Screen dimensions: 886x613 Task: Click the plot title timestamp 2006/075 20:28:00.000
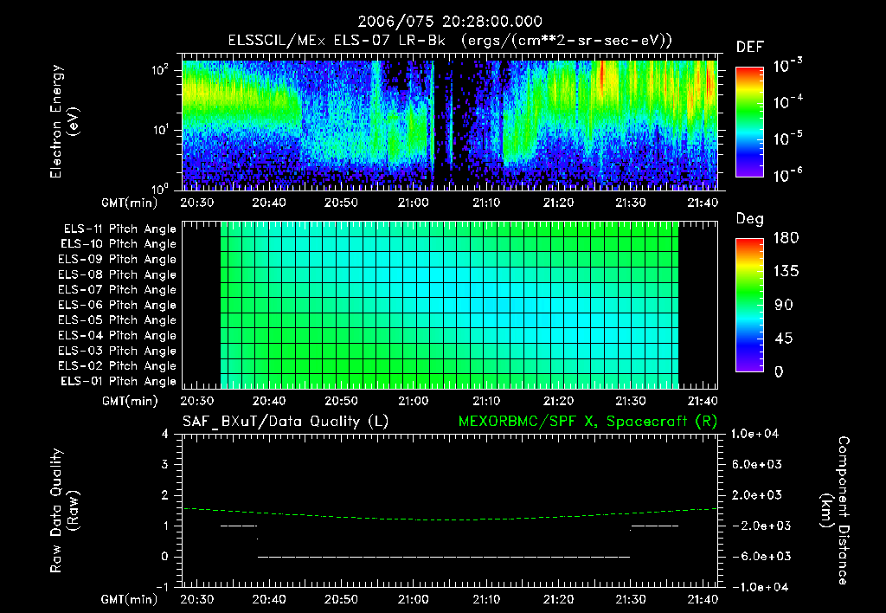point(450,22)
